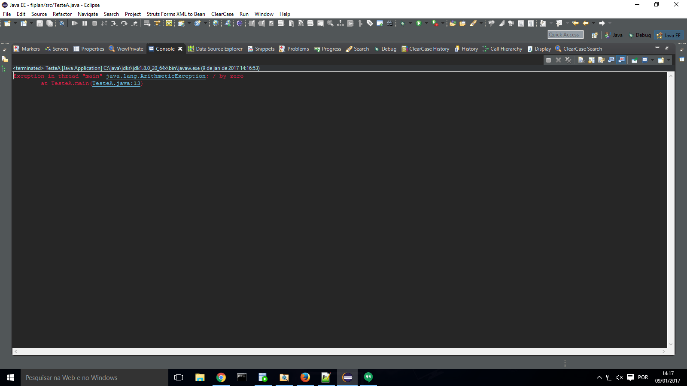
Task: Open the Display Selected Console dropdown arrow
Action: tap(652, 60)
